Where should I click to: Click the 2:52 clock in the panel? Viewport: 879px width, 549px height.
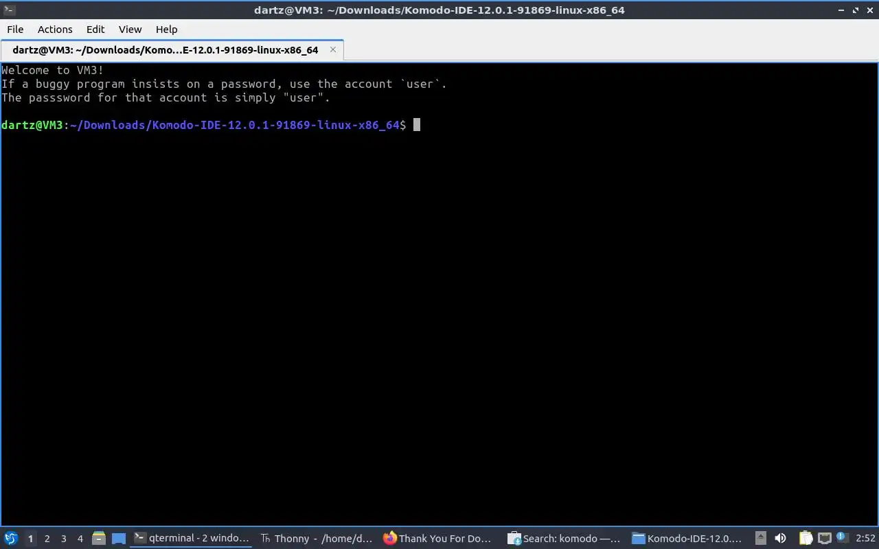point(865,539)
